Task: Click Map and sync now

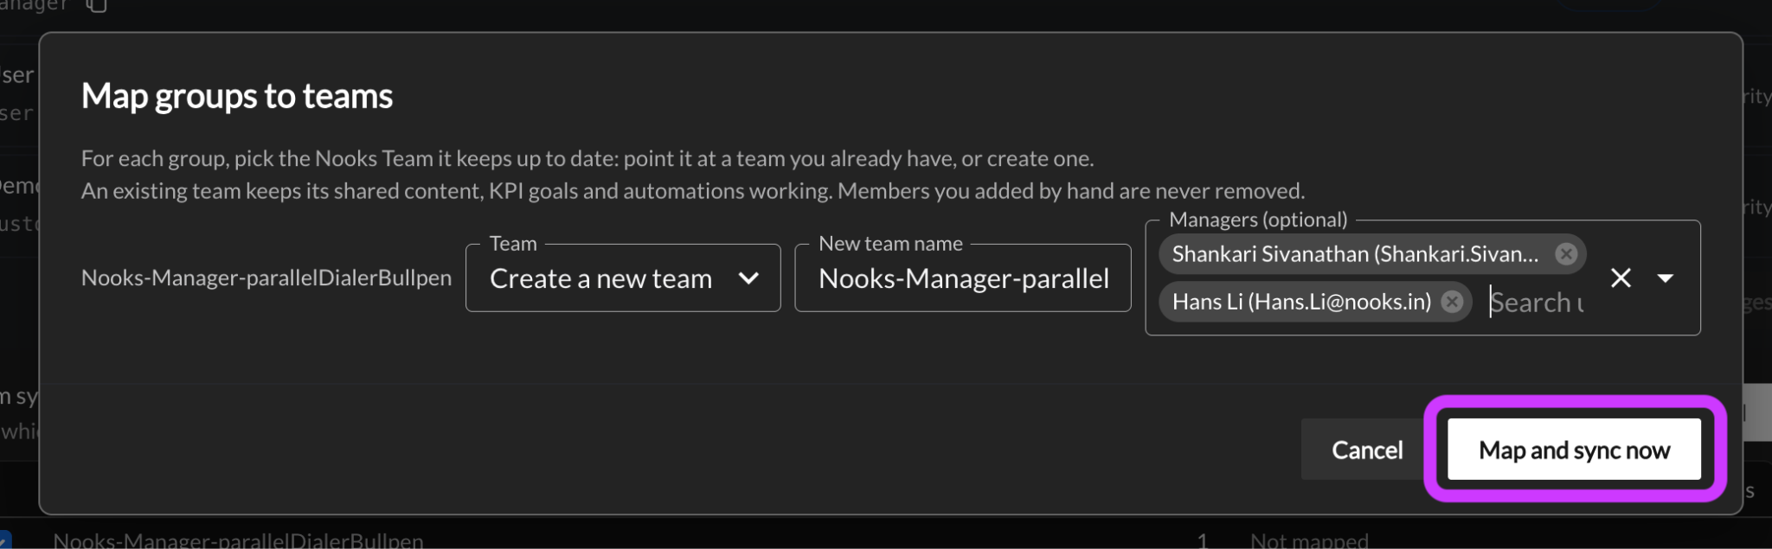Action: pyautogui.click(x=1574, y=450)
